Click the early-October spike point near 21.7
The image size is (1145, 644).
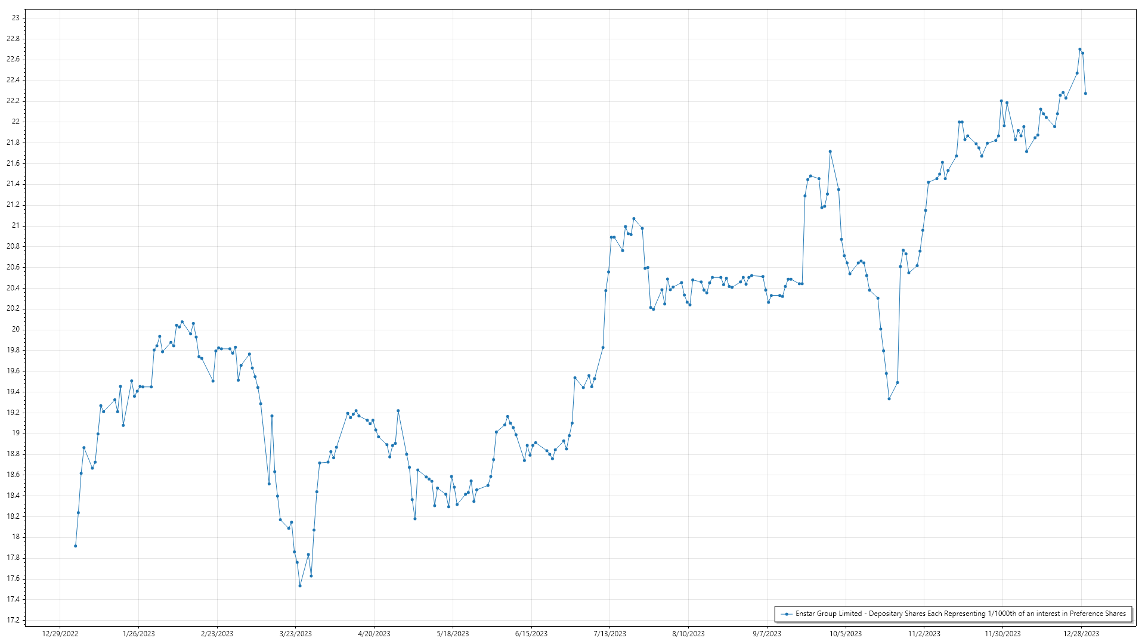pyautogui.click(x=830, y=151)
